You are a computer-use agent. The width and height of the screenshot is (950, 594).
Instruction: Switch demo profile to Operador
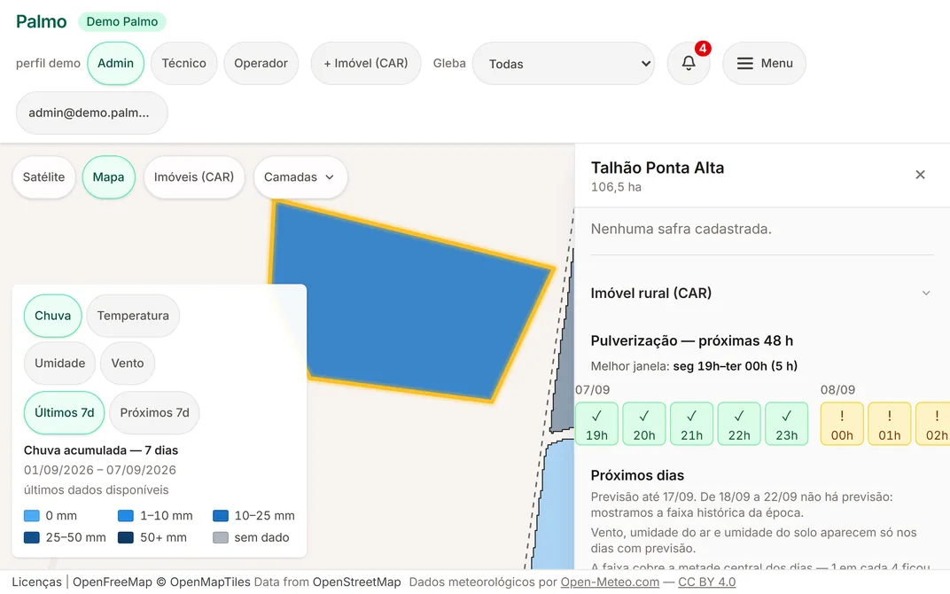[x=261, y=63]
